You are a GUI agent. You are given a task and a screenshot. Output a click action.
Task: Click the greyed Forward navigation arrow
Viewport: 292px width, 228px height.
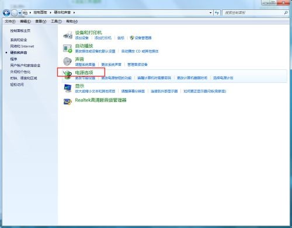click(x=14, y=13)
